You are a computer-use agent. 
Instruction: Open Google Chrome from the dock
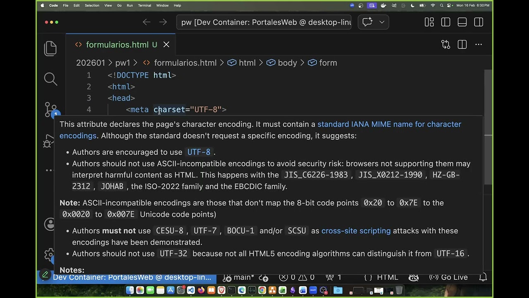point(262,291)
